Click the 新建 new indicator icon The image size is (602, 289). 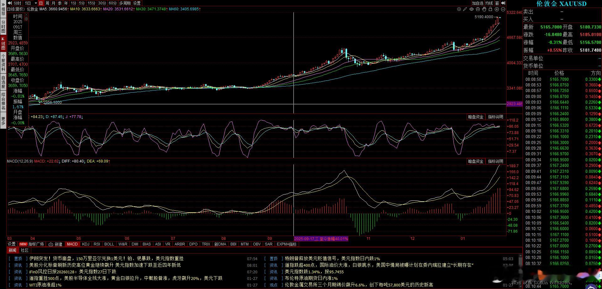click(x=55, y=244)
